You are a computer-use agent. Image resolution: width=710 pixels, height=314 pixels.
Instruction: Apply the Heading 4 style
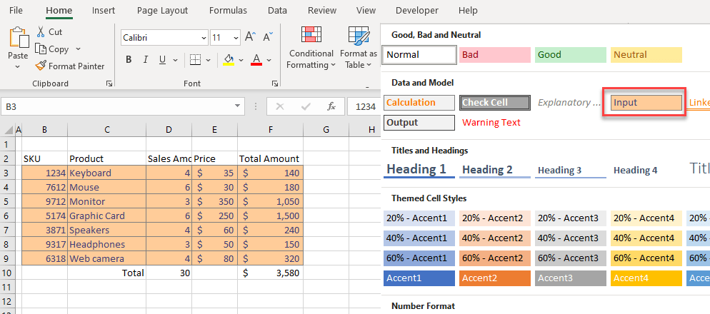pyautogui.click(x=646, y=170)
